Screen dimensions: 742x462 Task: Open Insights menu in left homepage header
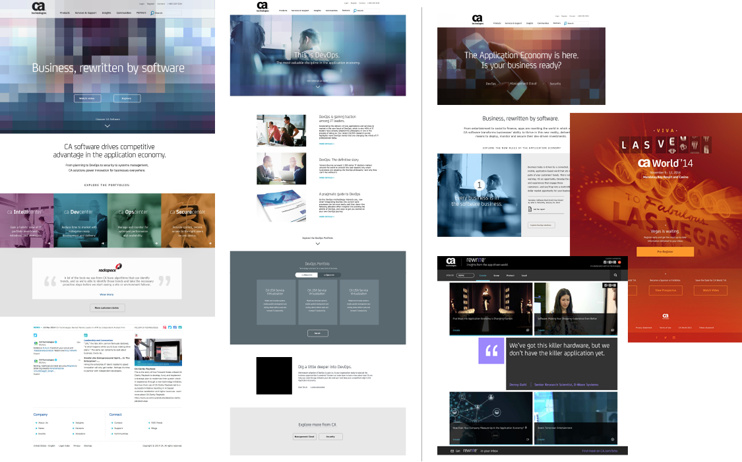106,13
